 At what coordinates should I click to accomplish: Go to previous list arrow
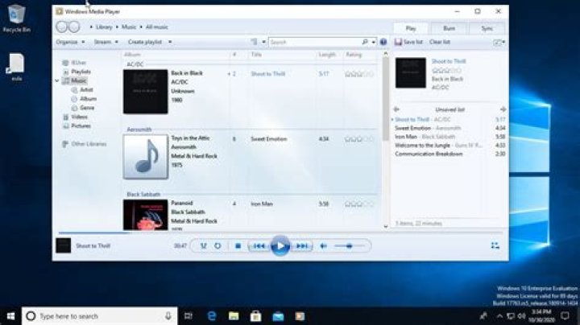coord(396,109)
